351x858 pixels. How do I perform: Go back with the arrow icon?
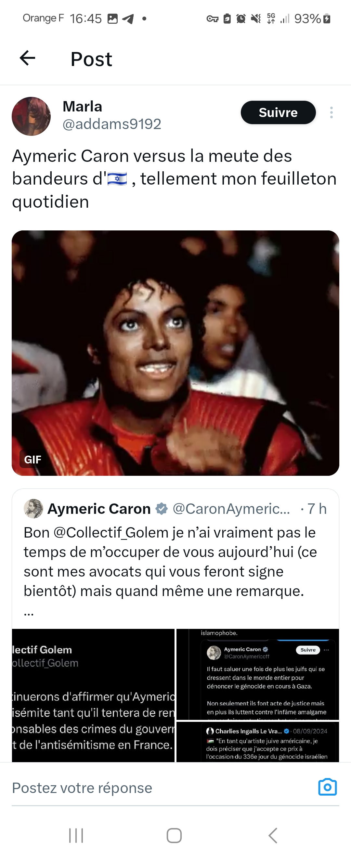point(27,58)
